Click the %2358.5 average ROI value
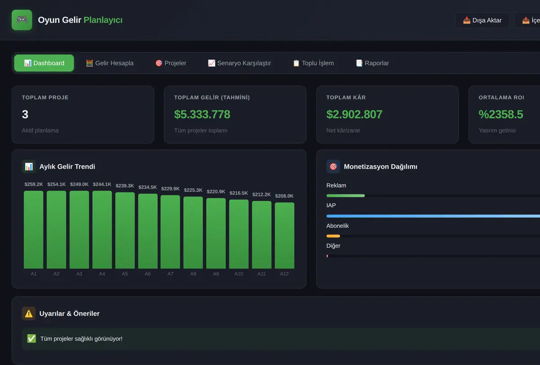 [x=501, y=114]
